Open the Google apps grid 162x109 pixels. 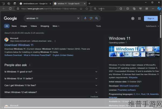click(139, 19)
